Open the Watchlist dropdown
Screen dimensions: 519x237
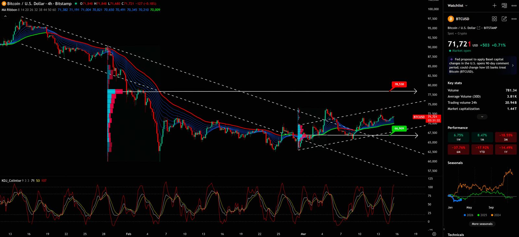(x=457, y=6)
